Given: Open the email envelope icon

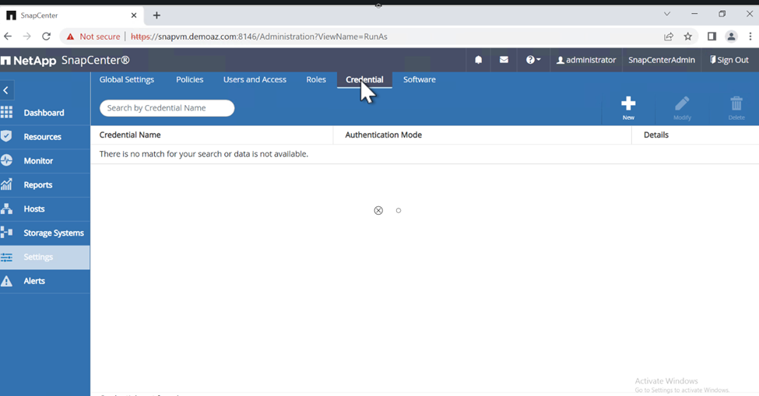Looking at the screenshot, I should [504, 60].
